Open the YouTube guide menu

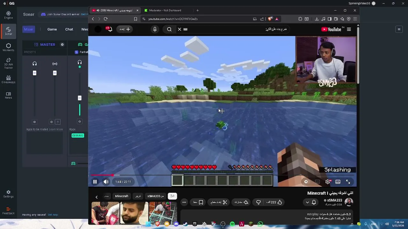[349, 29]
